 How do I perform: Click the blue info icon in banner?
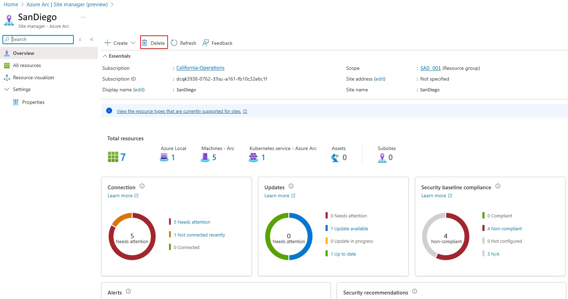pos(109,111)
